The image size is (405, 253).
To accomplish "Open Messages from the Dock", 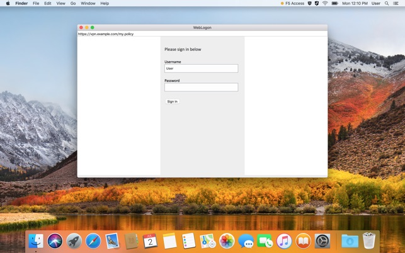I will click(x=246, y=241).
